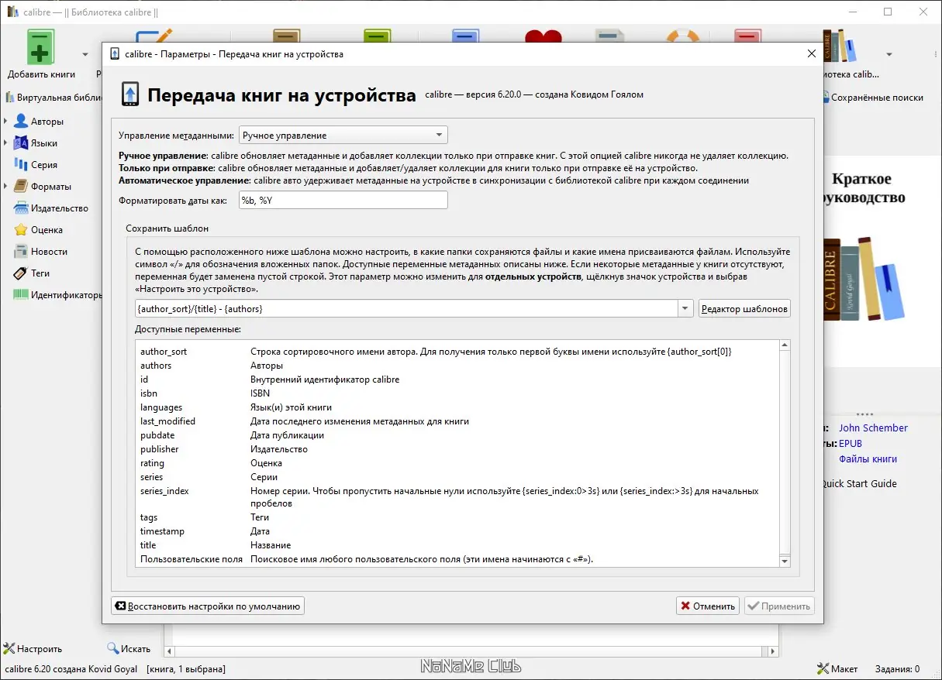Click the author_sort variable row
The width and height of the screenshot is (942, 680).
pyautogui.click(x=457, y=352)
